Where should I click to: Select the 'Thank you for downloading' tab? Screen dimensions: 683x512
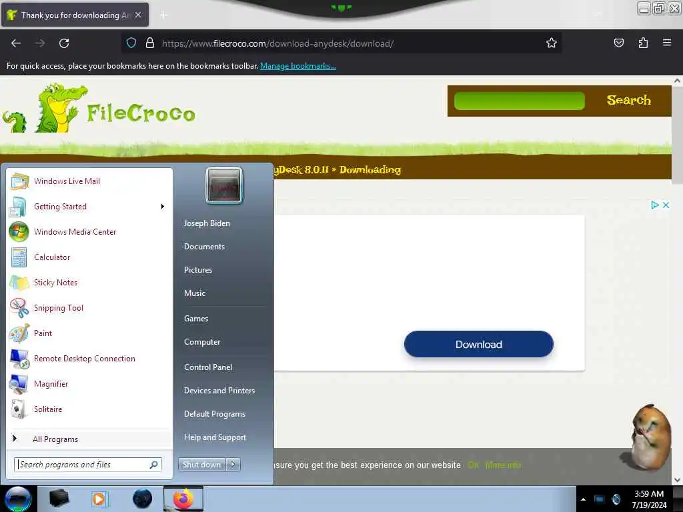point(75,15)
